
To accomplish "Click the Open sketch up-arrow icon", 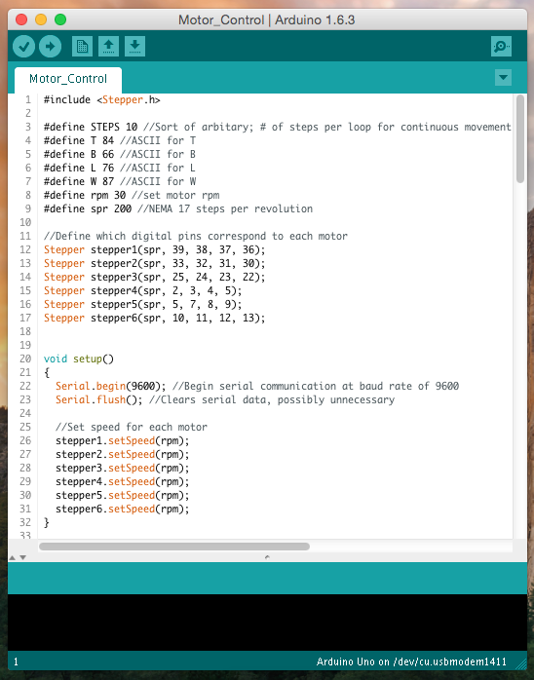I will [108, 47].
